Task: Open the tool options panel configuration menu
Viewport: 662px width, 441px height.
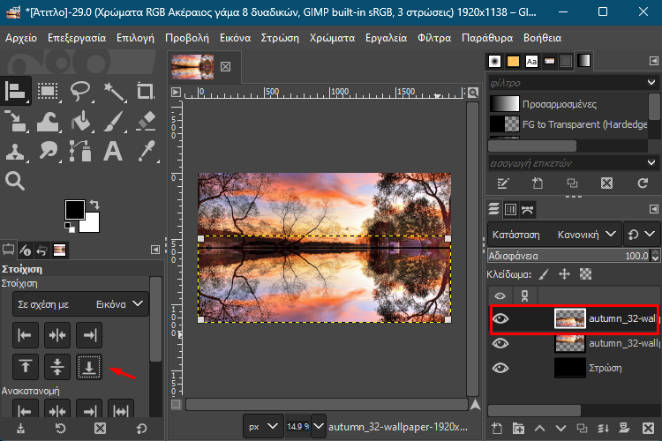Action: tap(155, 250)
